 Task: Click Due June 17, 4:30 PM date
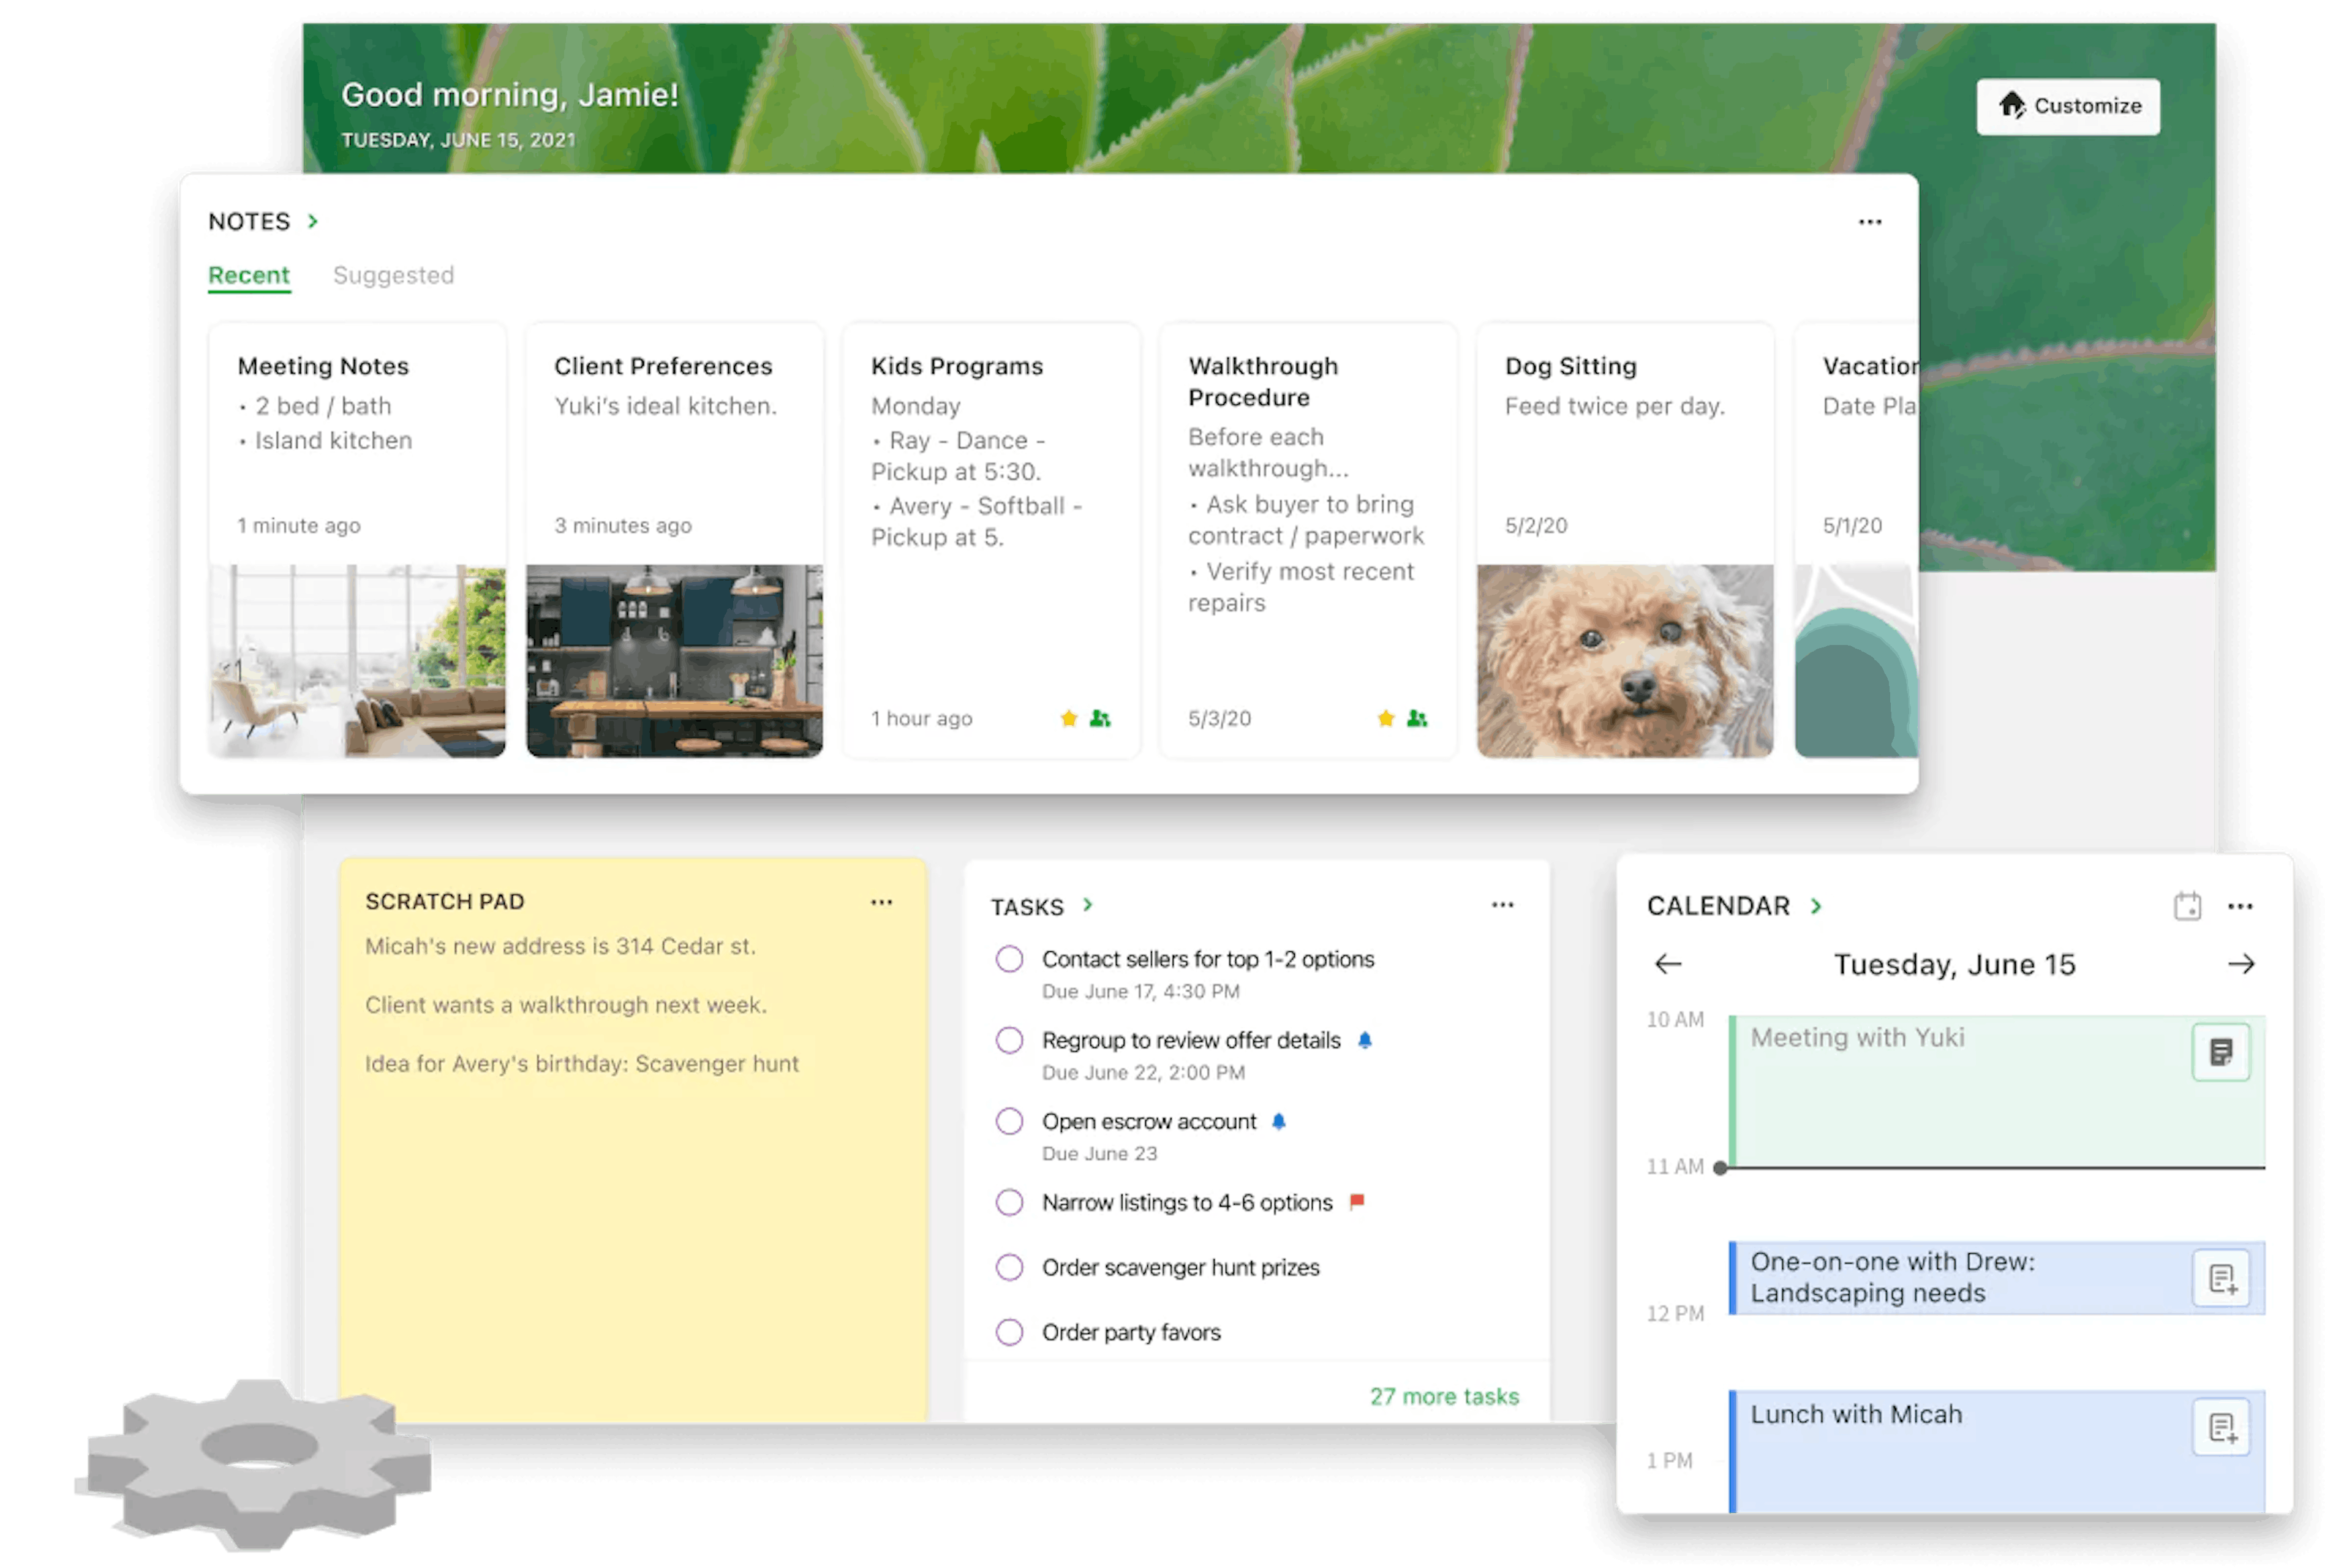click(1140, 991)
